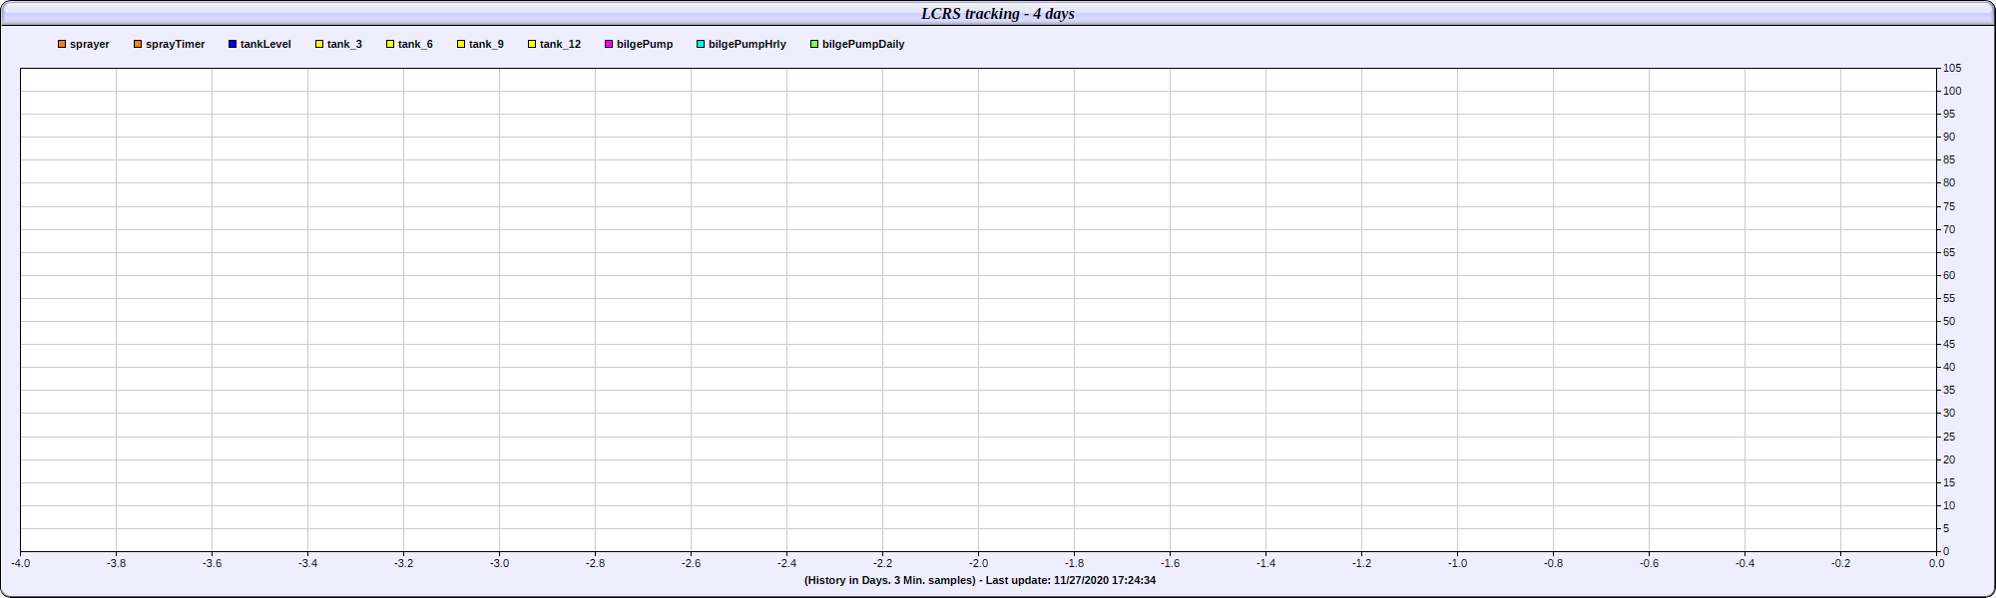Click the tank_3 yellow legend swatch
This screenshot has height=598, width=1996.
pos(319,44)
